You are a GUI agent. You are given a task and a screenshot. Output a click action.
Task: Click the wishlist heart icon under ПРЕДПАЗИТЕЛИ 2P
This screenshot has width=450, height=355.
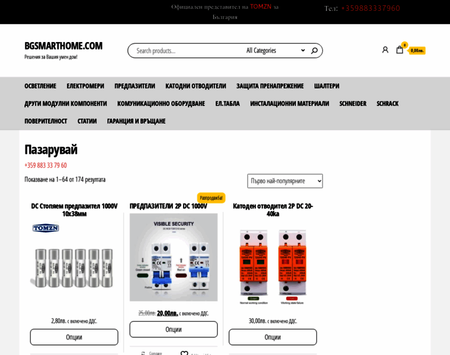coord(184,353)
